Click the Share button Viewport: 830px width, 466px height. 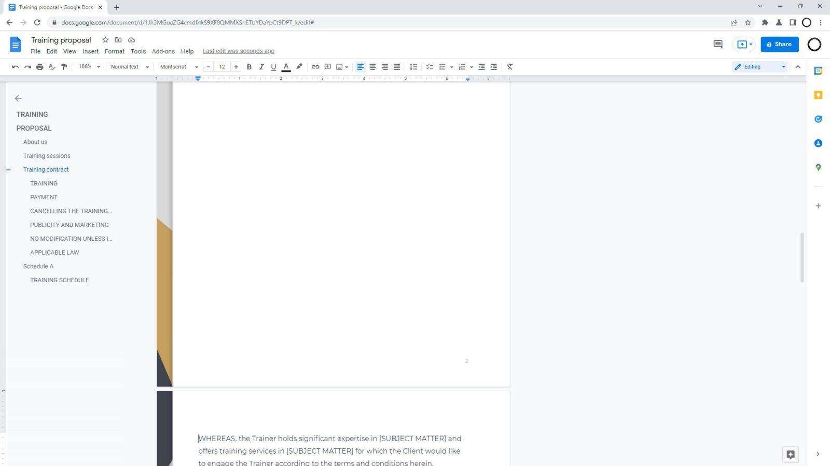pyautogui.click(x=780, y=44)
